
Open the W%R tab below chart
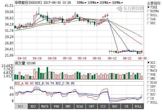57,106
